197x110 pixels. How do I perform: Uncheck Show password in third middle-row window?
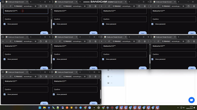[x=103, y=59]
